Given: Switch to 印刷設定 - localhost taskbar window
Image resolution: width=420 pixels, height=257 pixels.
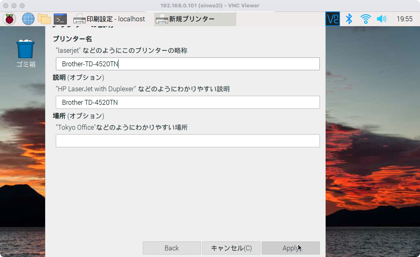Looking at the screenshot, I should 110,19.
